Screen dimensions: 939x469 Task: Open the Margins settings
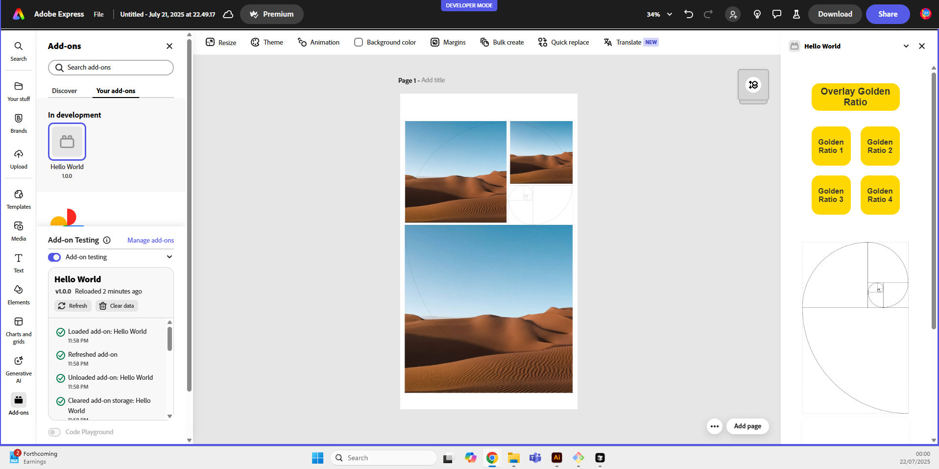click(448, 42)
